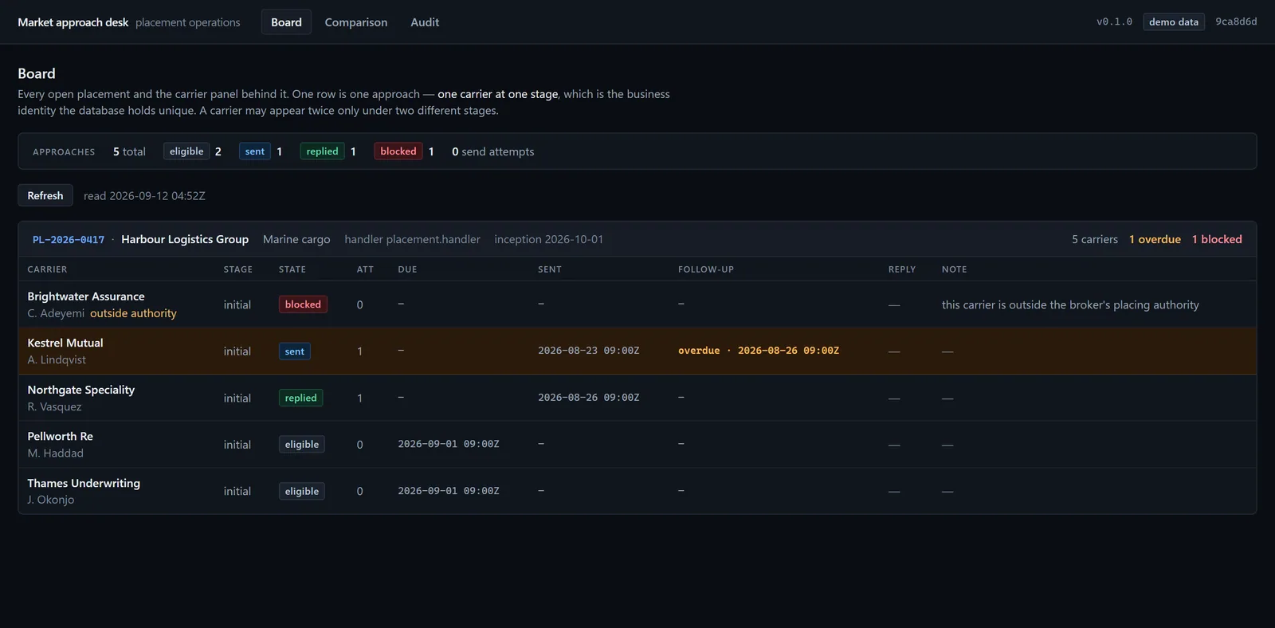The image size is (1275, 628).
Task: Click the sent summary badge
Action: 255,151
